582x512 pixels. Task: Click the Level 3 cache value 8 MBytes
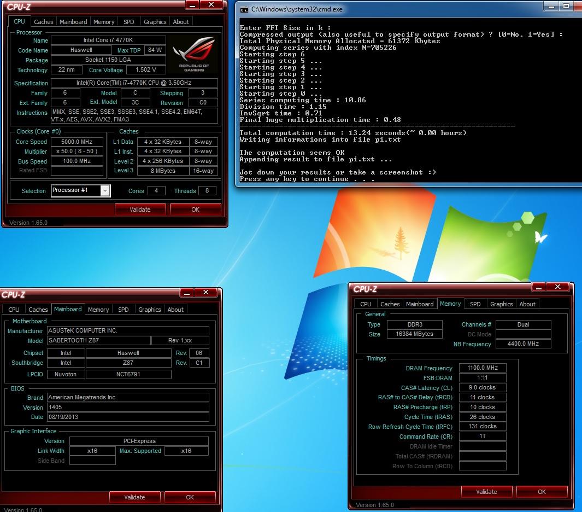pos(163,171)
